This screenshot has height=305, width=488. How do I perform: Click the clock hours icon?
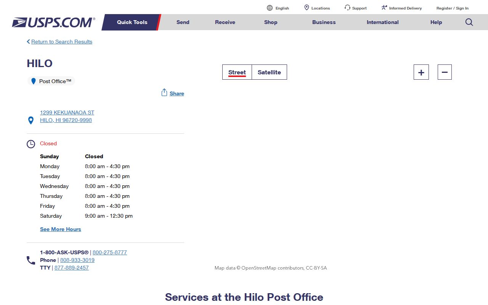(31, 144)
